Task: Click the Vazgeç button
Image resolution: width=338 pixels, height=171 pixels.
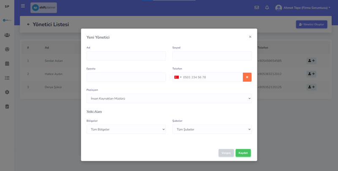Action: coord(226,153)
